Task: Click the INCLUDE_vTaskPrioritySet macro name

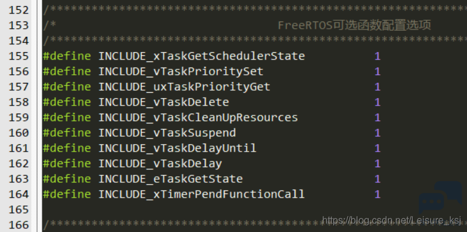Action: (181, 71)
